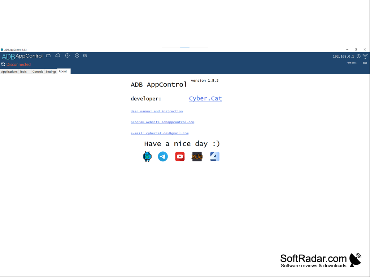Open the YouTube icon
The height and width of the screenshot is (277, 370).
pyautogui.click(x=180, y=156)
